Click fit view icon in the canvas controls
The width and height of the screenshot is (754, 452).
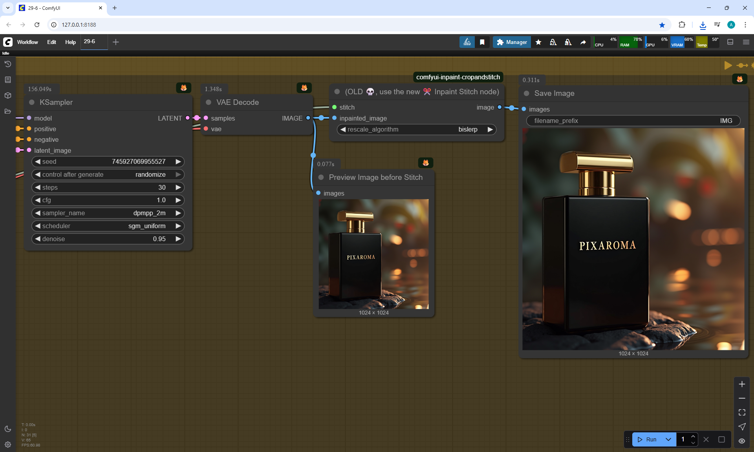[742, 412]
